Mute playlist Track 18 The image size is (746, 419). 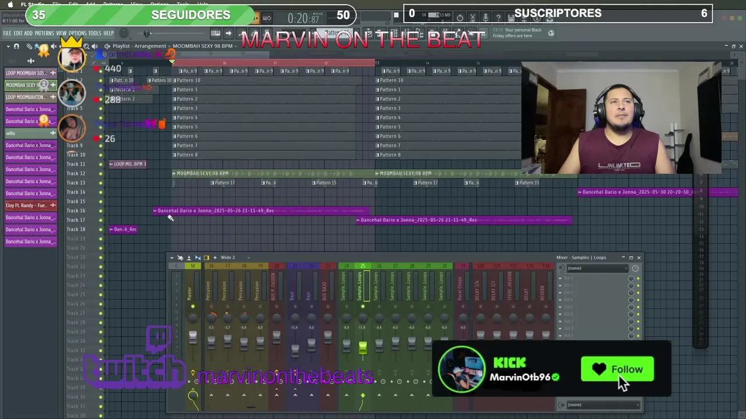pyautogui.click(x=101, y=229)
